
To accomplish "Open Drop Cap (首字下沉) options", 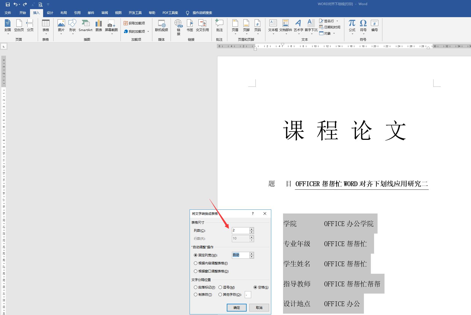I will 311,27.
